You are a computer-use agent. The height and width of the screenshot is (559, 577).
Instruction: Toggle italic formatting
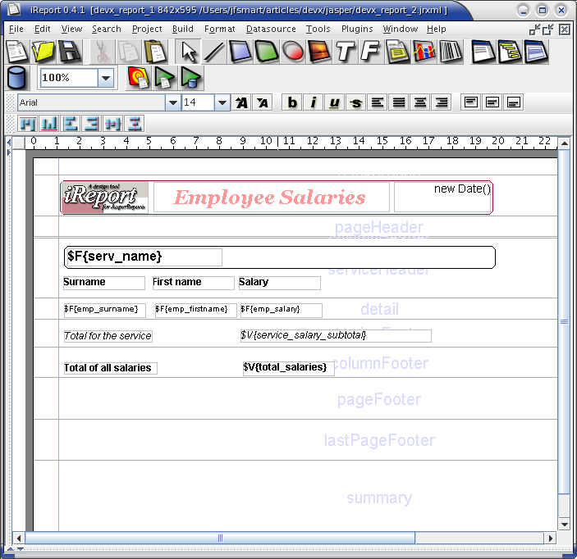point(314,102)
